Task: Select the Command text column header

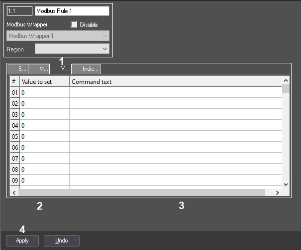Action: (x=176, y=82)
